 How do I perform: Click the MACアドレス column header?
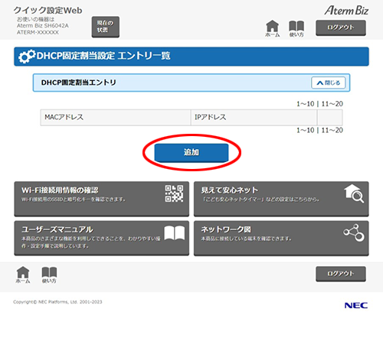point(116,118)
